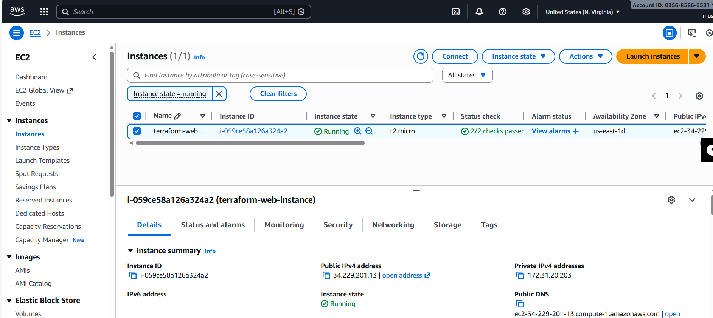Click the horizontal table scrollbar
Viewport: 713px width, 318px height.
pos(250,143)
